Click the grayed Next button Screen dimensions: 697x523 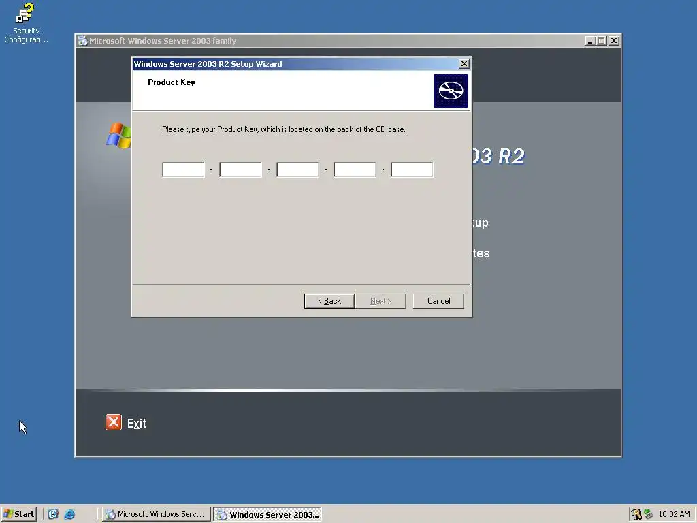(x=381, y=301)
